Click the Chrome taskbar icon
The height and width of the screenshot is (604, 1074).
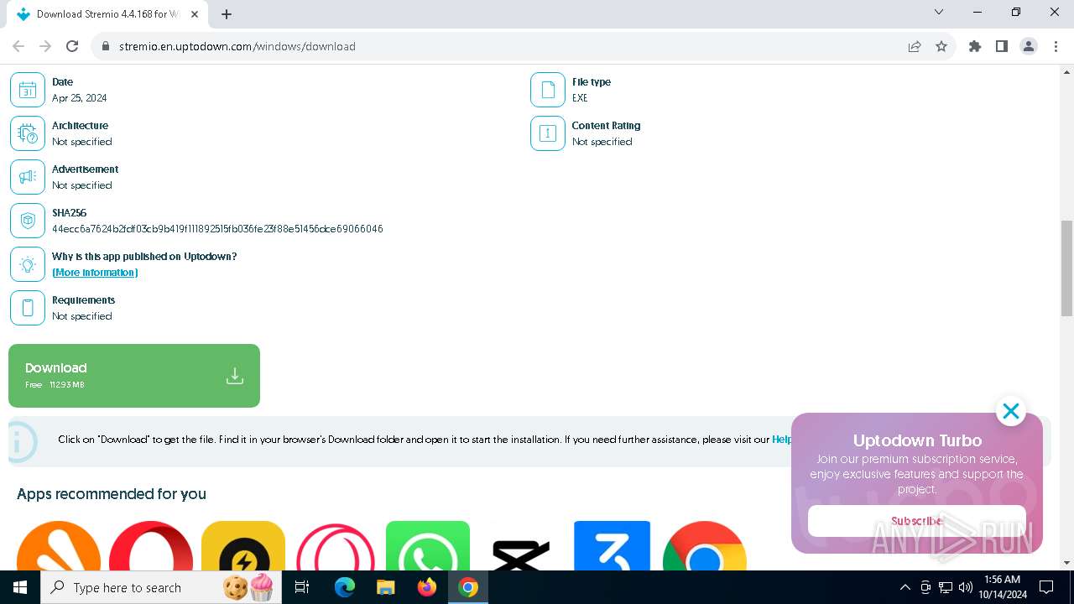468,587
